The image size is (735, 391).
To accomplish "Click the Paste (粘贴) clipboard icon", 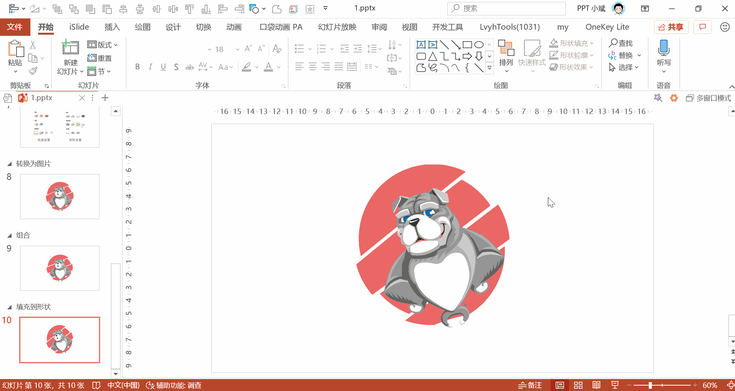I will pos(15,49).
